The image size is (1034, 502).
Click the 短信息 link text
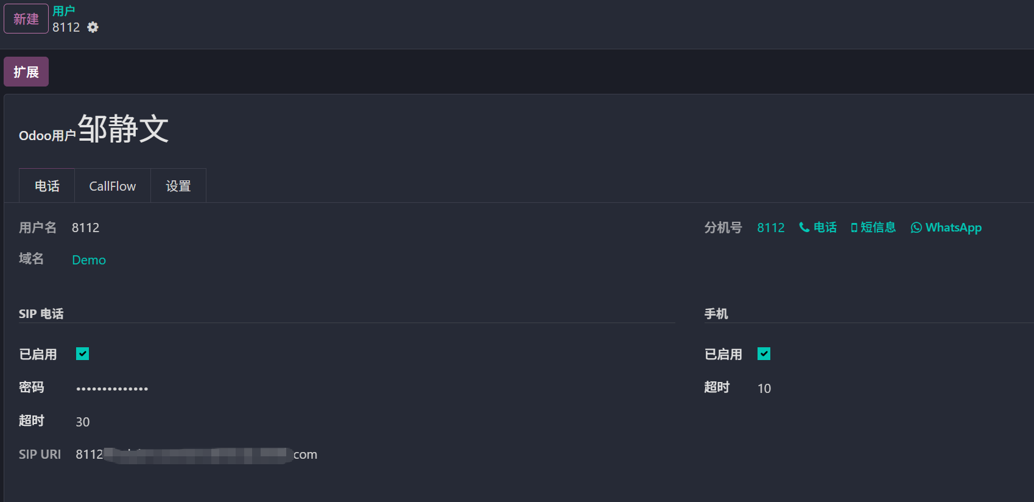tap(878, 227)
